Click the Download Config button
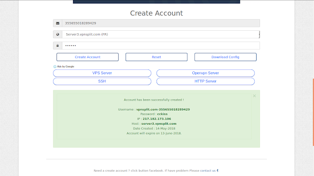Image resolution: width=314 pixels, height=176 pixels. (x=225, y=57)
